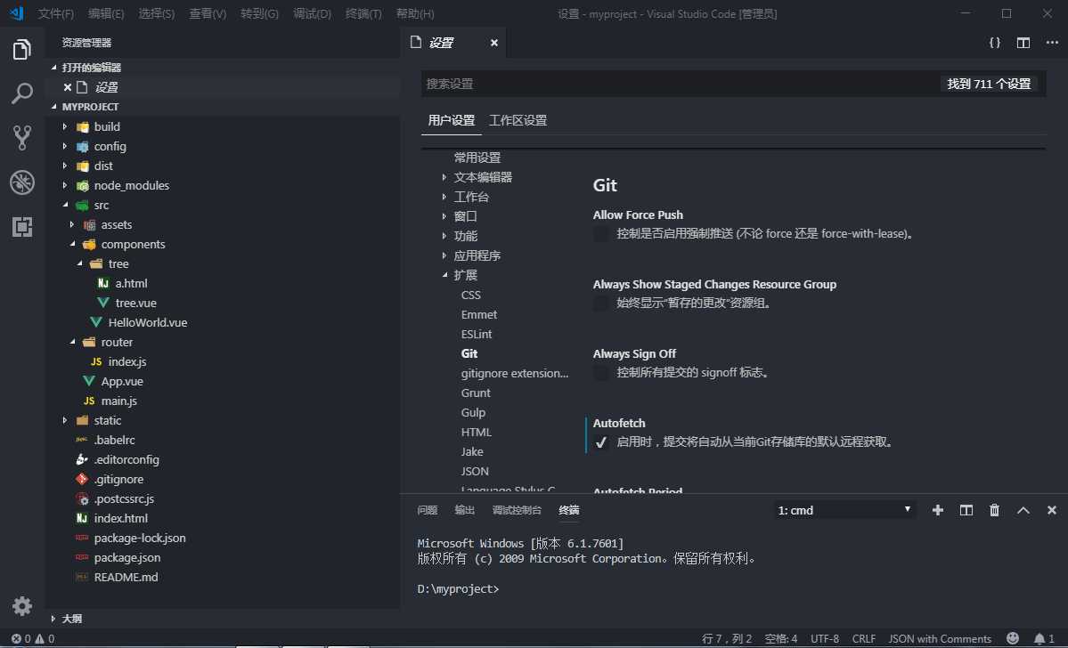
Task: Close the 设置 editor tab
Action: (x=493, y=43)
